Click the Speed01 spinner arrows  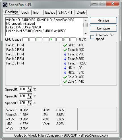[30, 89]
